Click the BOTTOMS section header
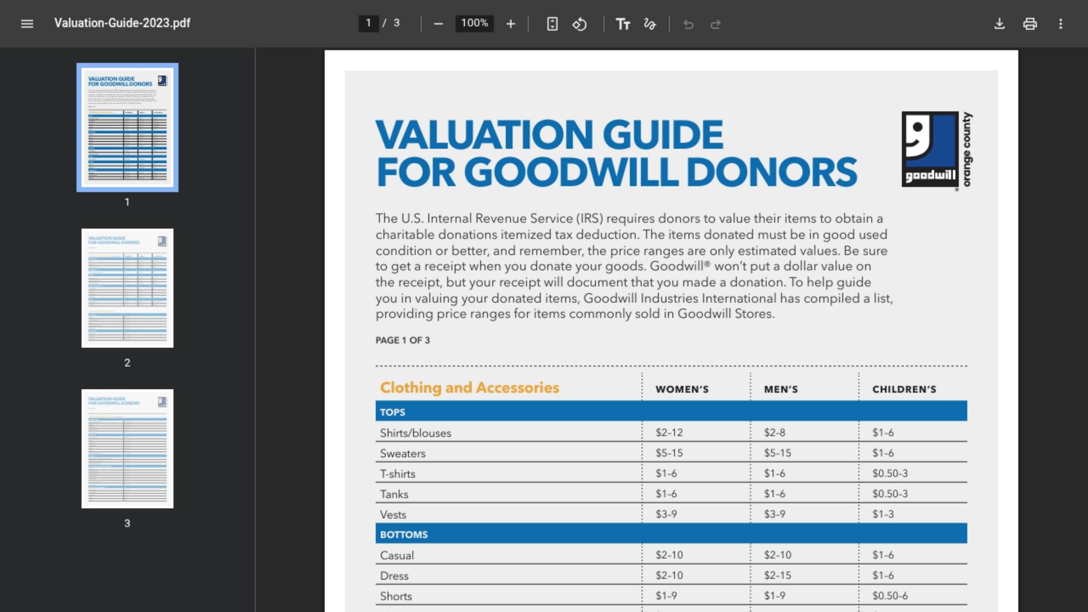This screenshot has width=1088, height=612. [671, 533]
